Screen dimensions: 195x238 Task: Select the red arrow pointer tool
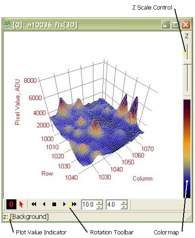[21, 204]
